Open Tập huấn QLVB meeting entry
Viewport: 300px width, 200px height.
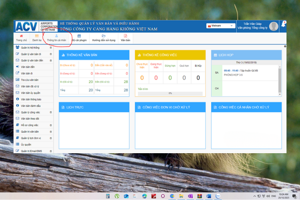coord(241,71)
